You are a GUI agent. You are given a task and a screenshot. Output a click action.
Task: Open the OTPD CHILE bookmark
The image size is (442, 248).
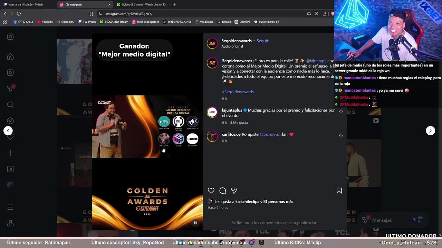23,22
